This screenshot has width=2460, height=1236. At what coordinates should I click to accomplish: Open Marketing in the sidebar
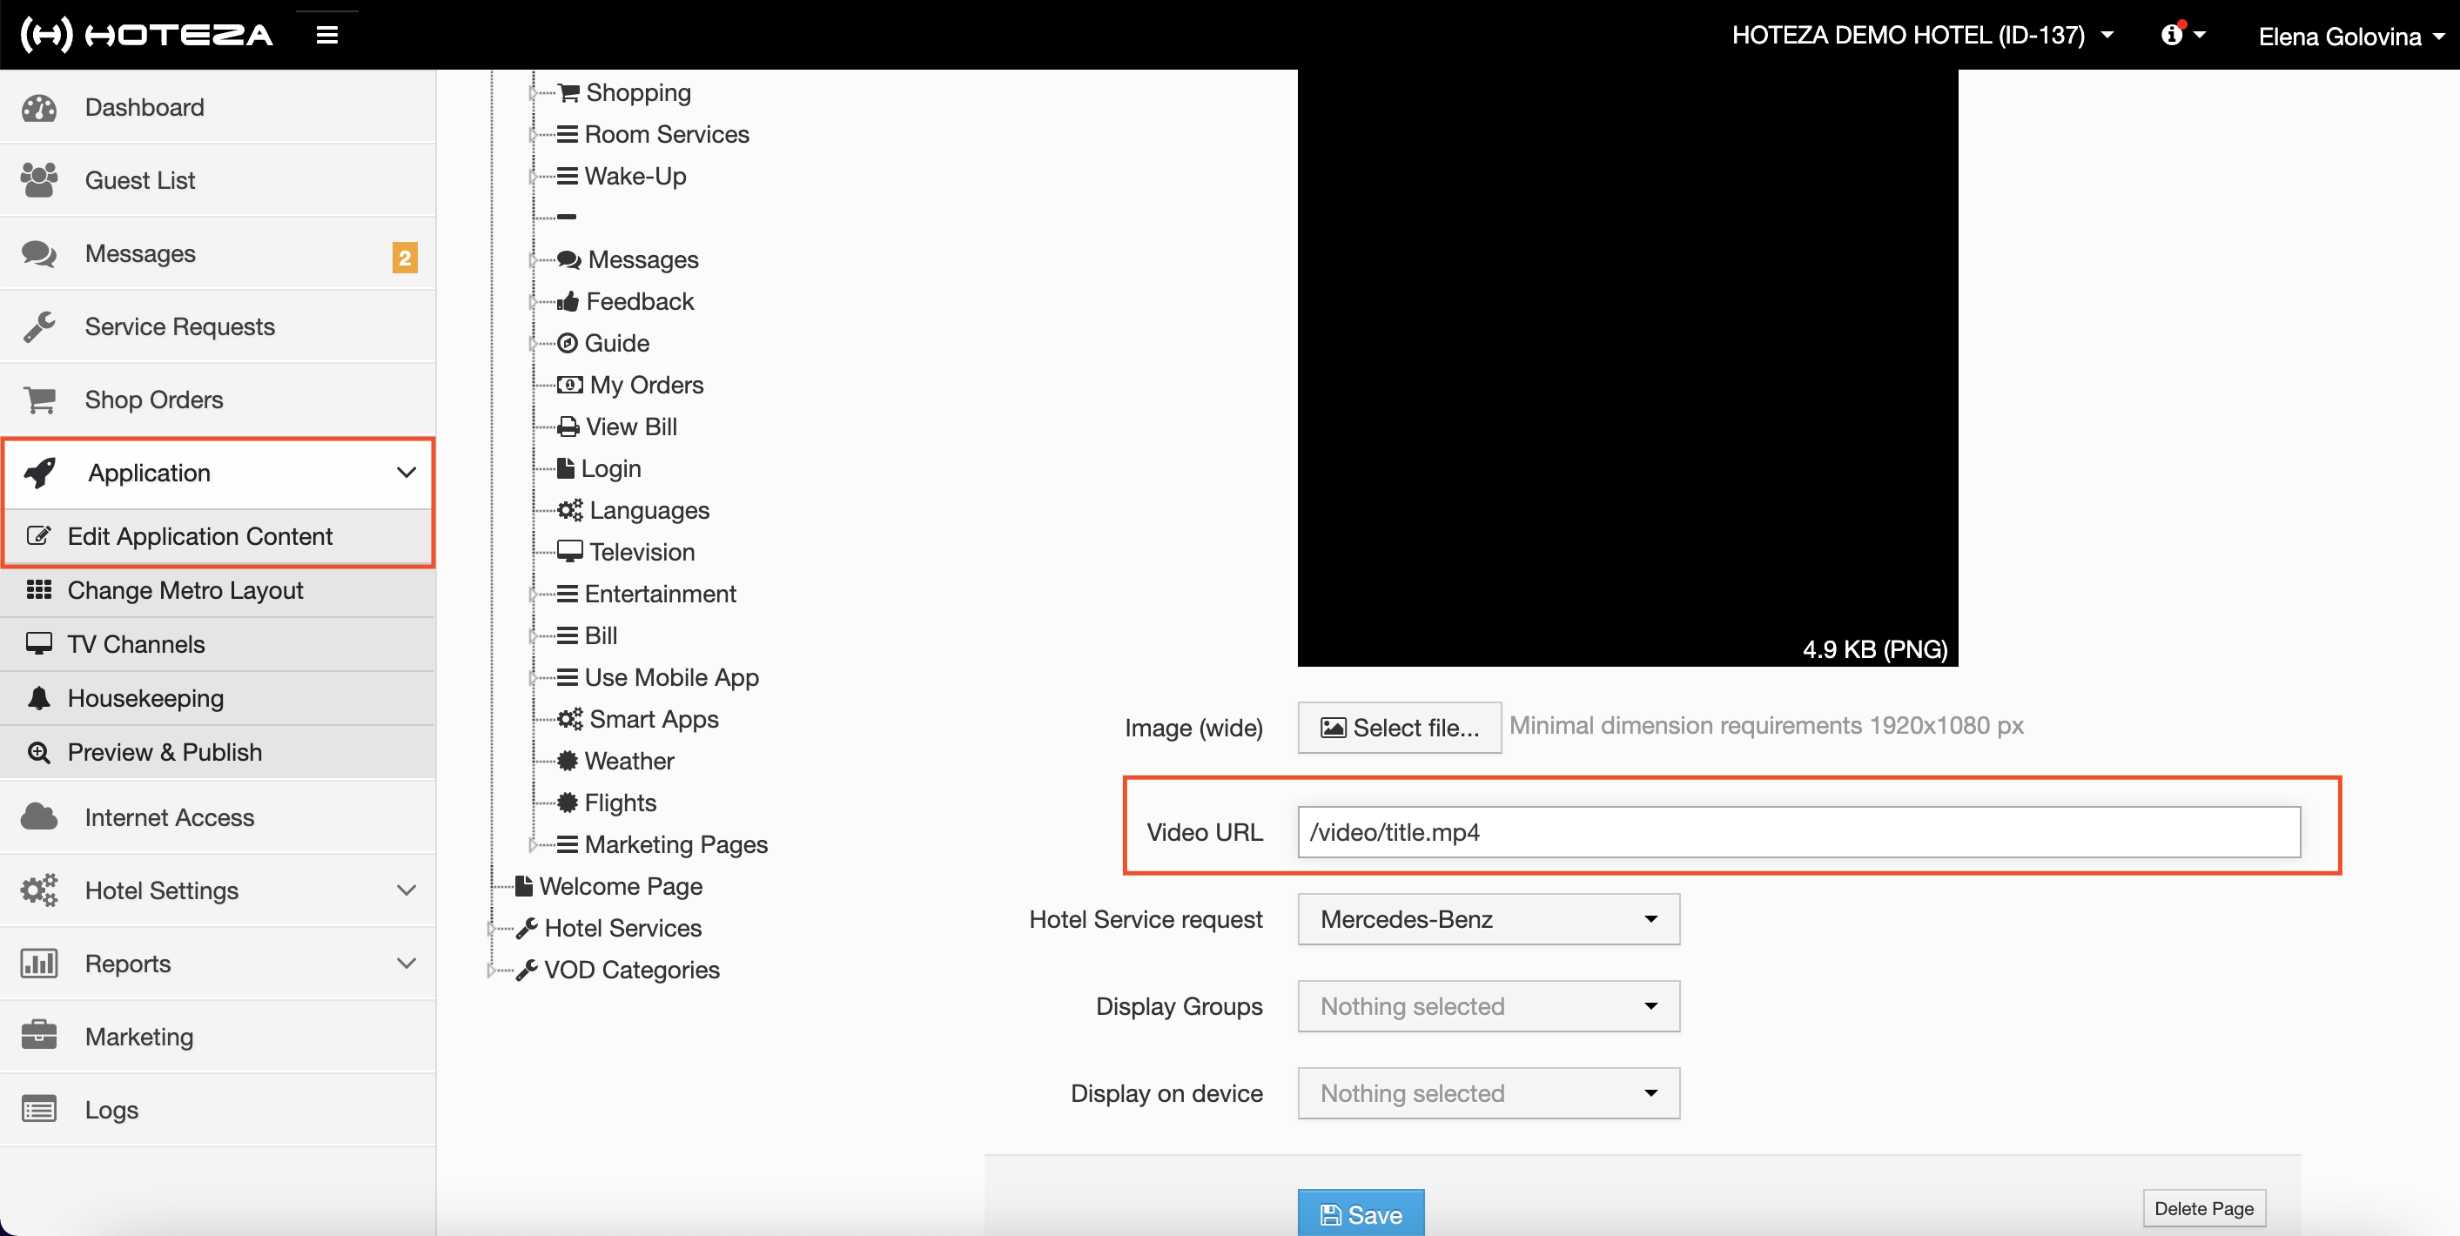pos(218,1037)
